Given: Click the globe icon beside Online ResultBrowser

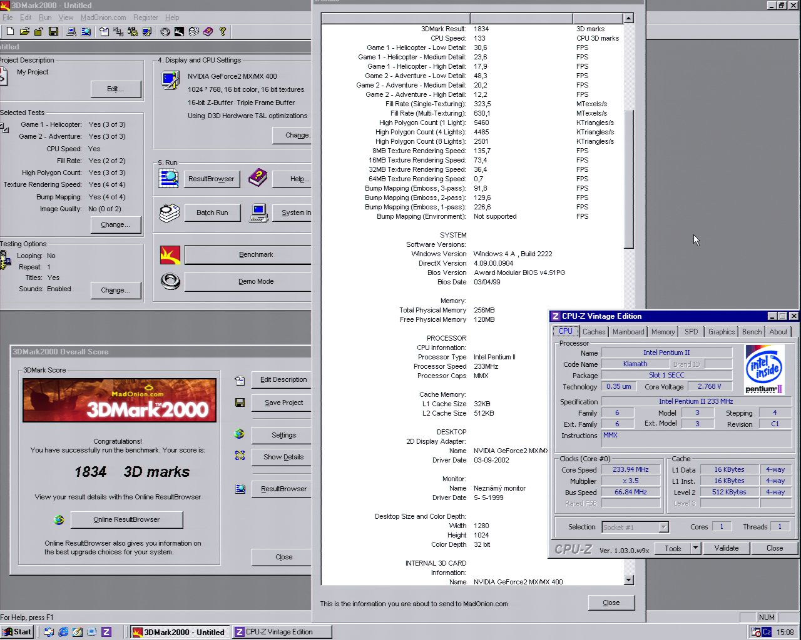Looking at the screenshot, I should [x=59, y=519].
